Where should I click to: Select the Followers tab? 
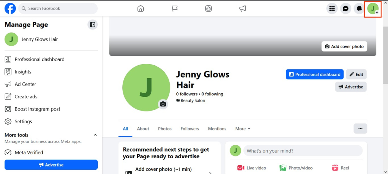point(190,129)
